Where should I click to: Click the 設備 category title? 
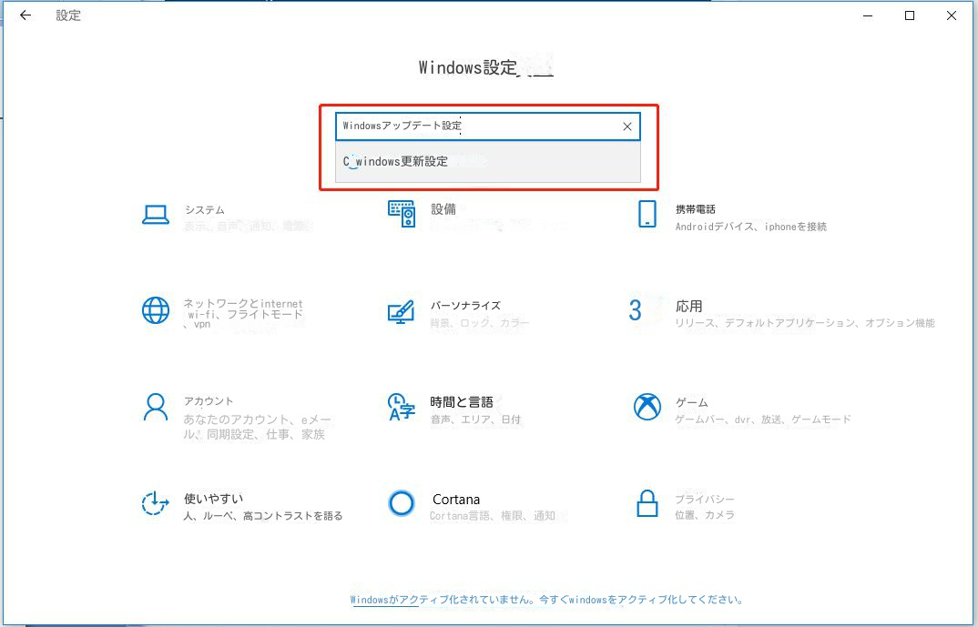[443, 209]
